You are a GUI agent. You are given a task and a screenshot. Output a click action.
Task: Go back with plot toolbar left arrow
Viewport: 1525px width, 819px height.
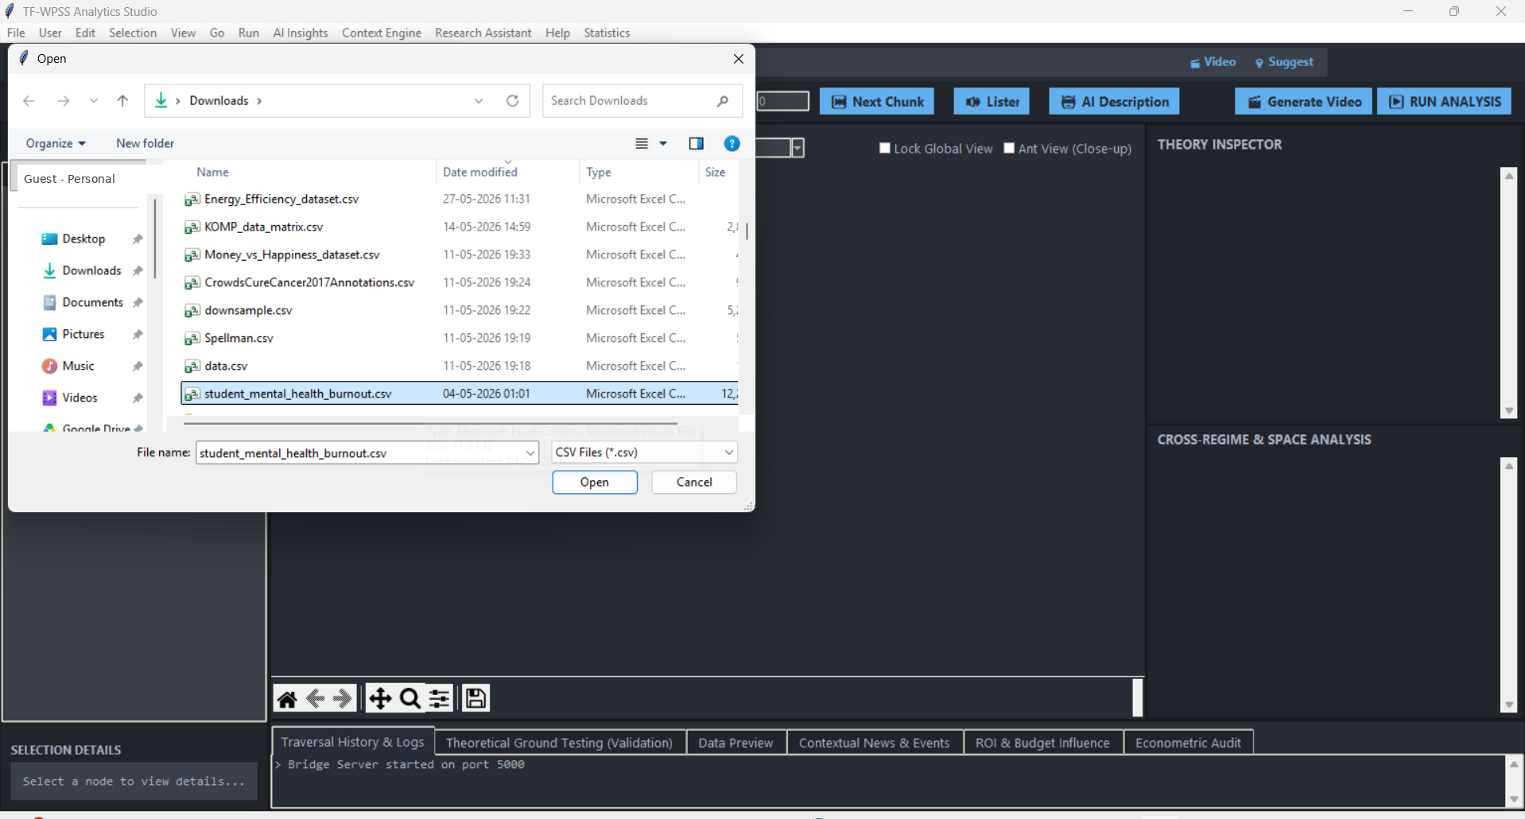[316, 699]
